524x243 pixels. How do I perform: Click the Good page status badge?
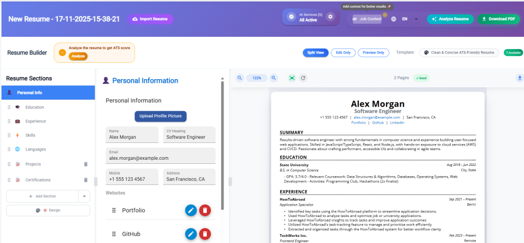[x=421, y=78]
